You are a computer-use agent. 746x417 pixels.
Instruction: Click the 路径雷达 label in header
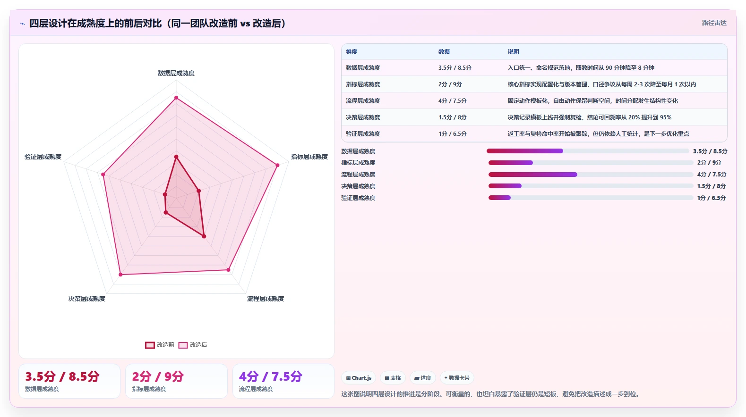714,23
